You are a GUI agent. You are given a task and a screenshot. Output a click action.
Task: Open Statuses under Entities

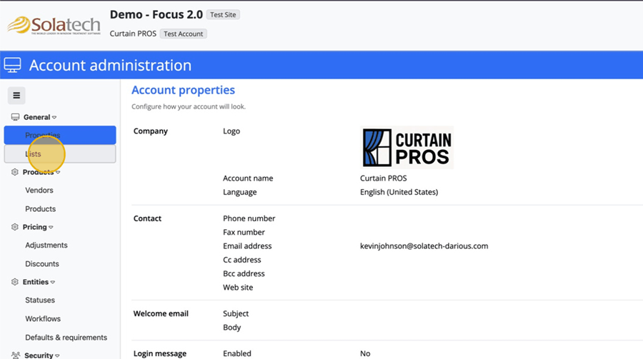[x=40, y=300]
